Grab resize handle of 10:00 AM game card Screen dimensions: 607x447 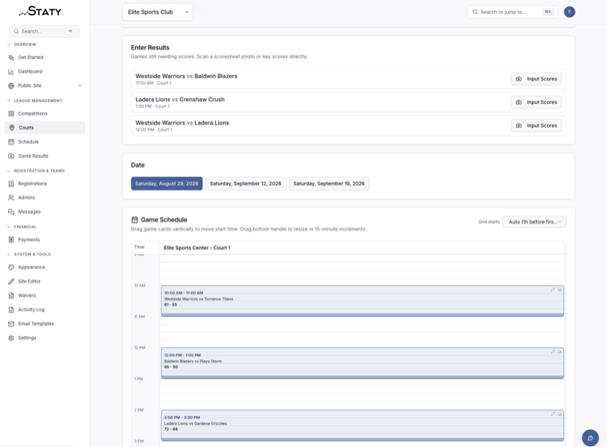pyautogui.click(x=363, y=315)
